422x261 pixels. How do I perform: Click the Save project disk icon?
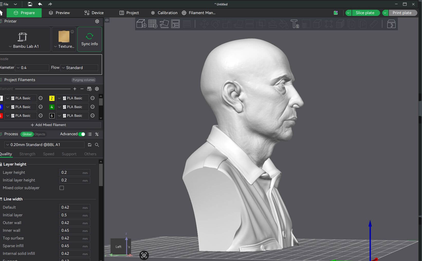pyautogui.click(x=30, y=4)
